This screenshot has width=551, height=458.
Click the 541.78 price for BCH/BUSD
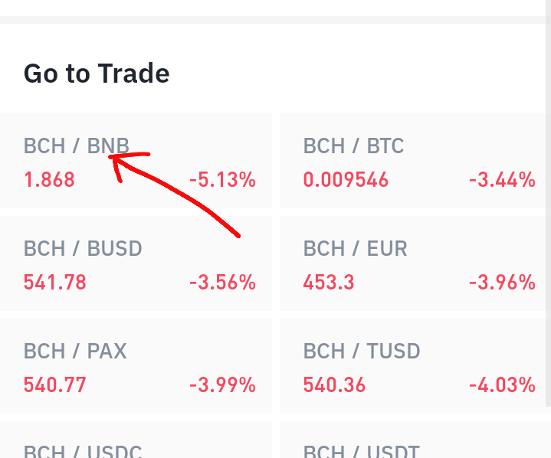click(55, 283)
